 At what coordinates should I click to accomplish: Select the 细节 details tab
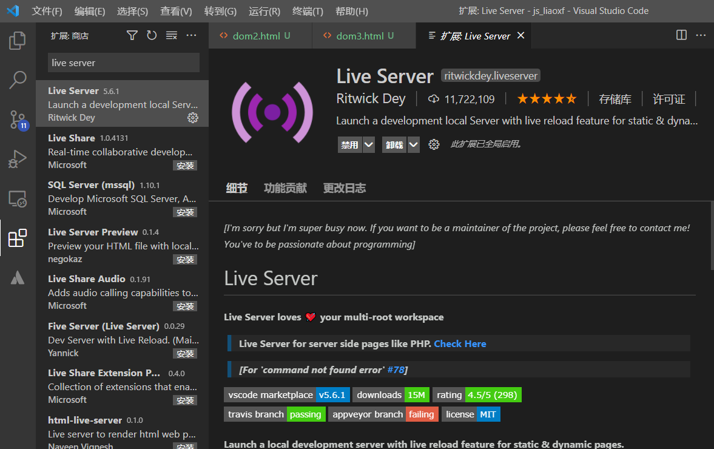pyautogui.click(x=237, y=188)
